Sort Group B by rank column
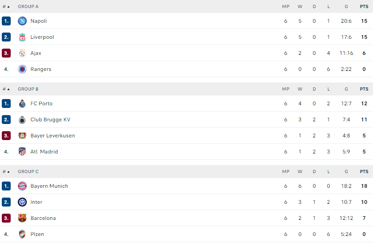The image size is (373, 244). pos(6,89)
